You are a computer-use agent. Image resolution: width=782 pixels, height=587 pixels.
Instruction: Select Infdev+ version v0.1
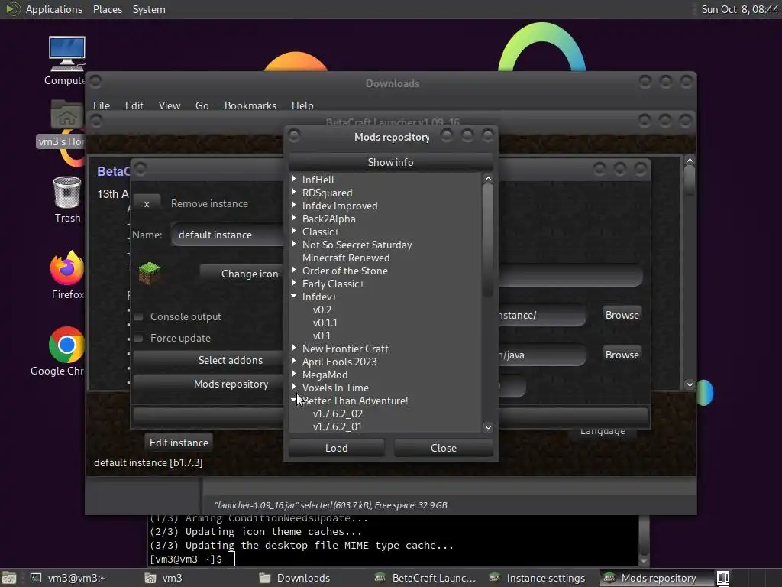click(x=322, y=336)
